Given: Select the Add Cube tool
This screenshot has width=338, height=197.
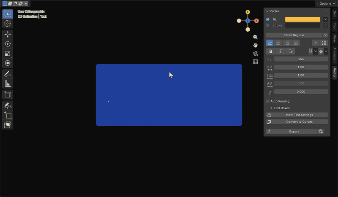Looking at the screenshot, I should pos(8,95).
